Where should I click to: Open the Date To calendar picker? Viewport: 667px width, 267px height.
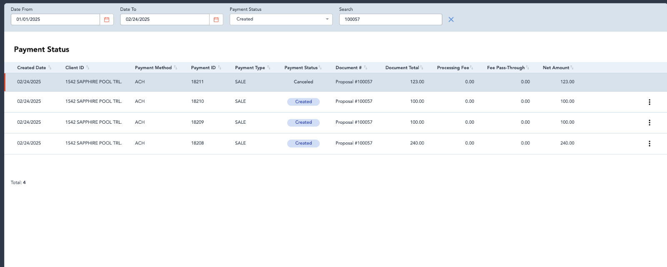[x=216, y=20]
